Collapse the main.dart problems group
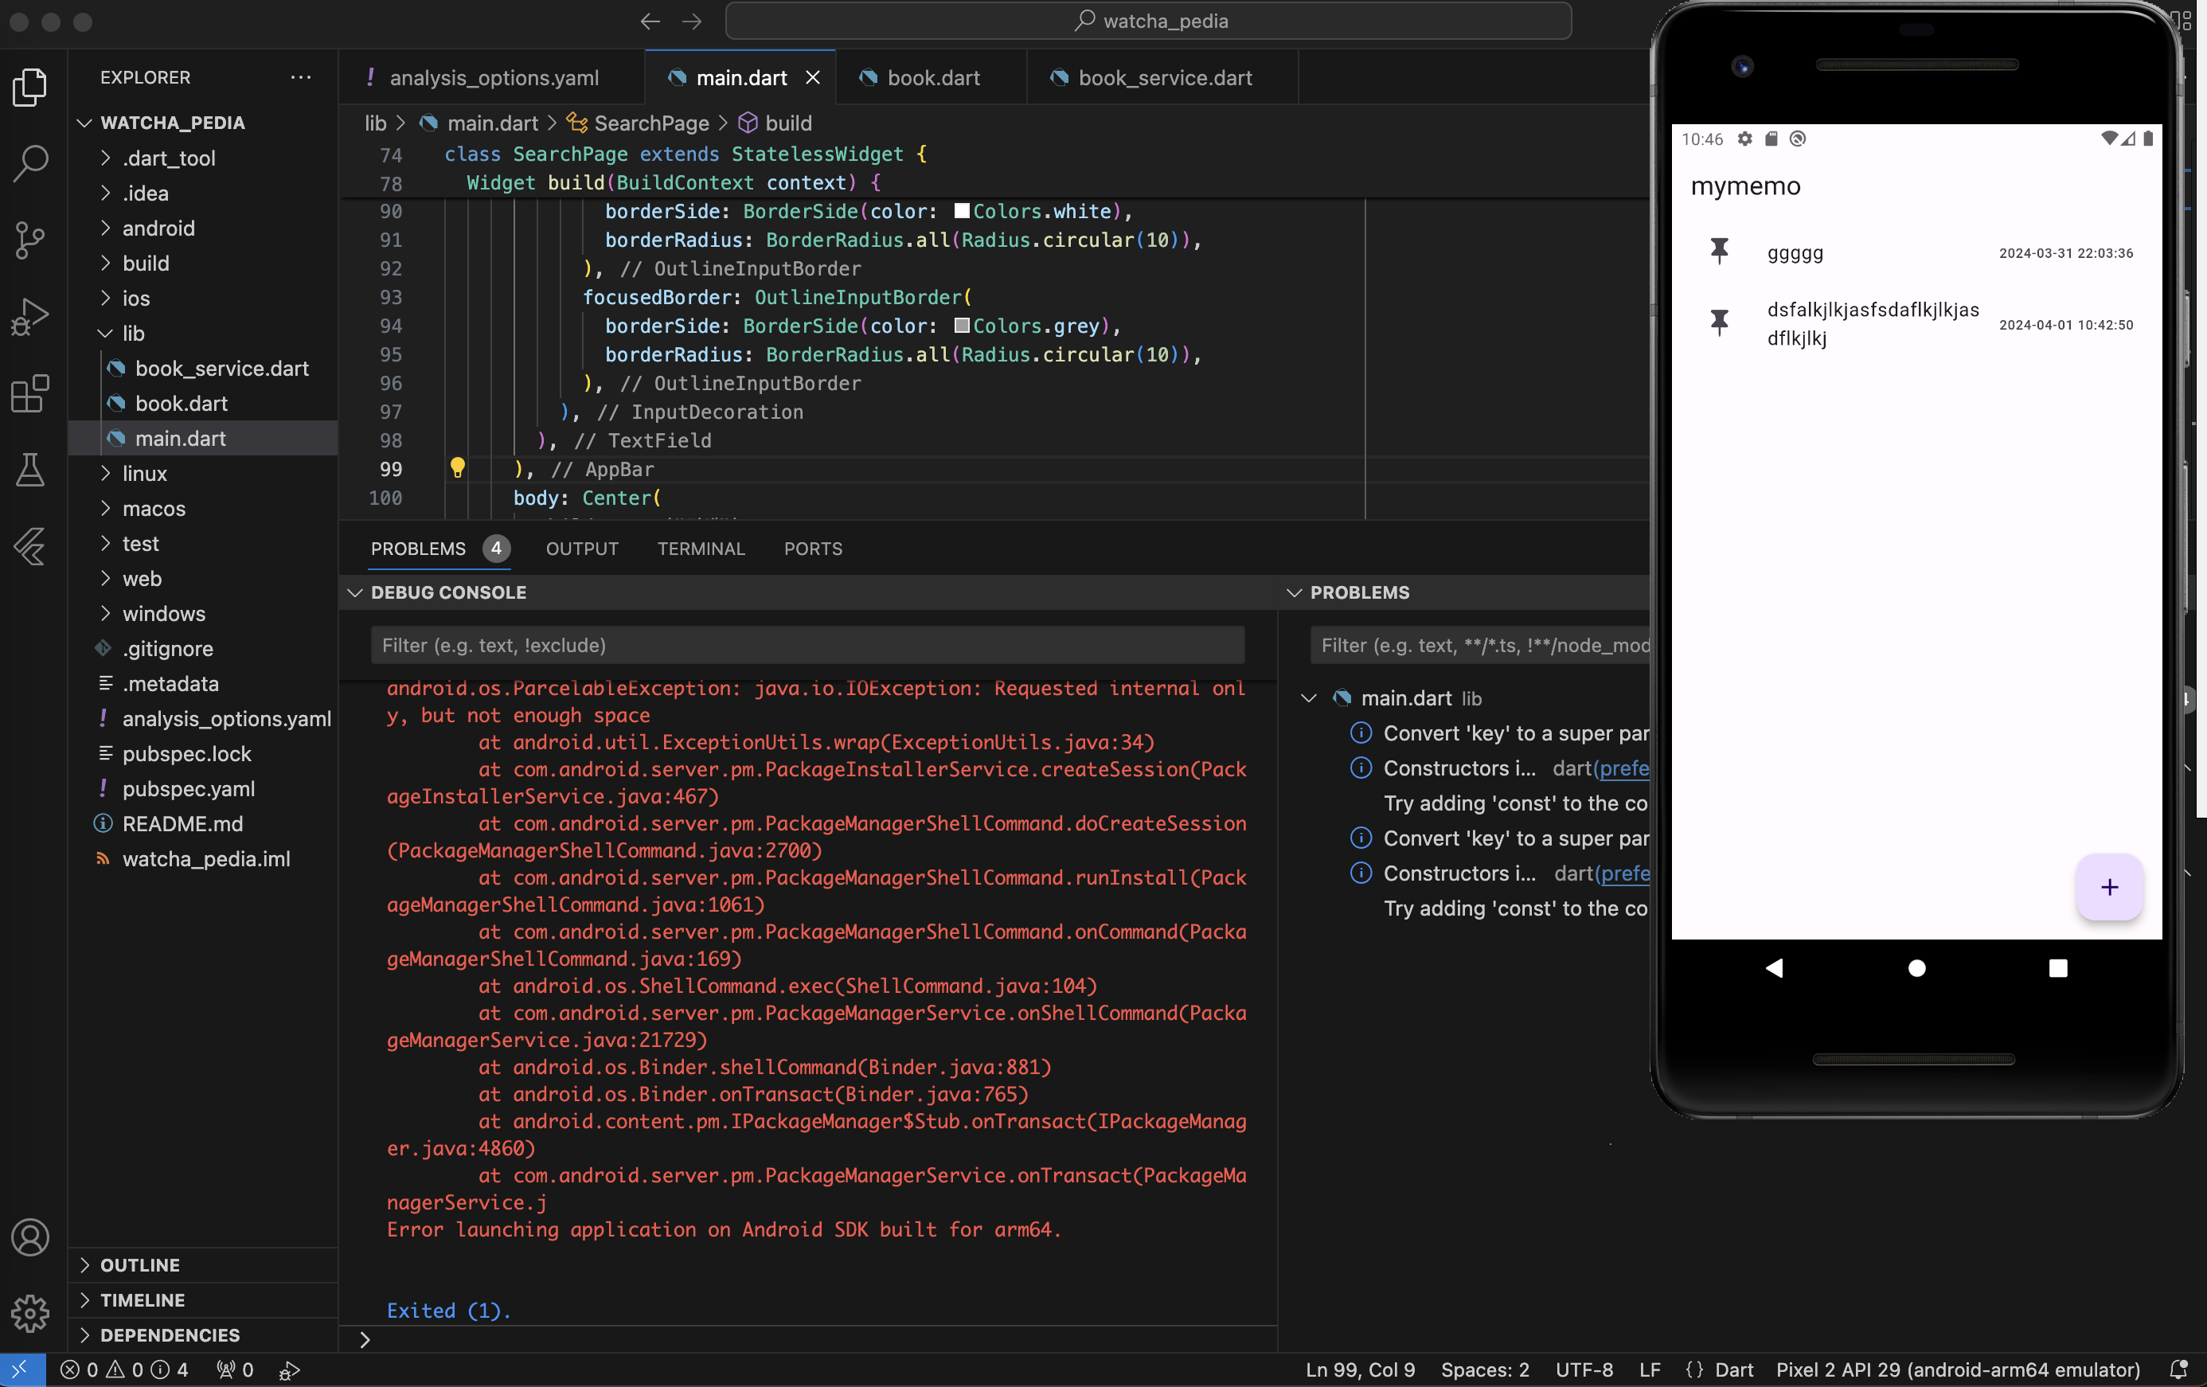Screen dimensions: 2207x1387 [x=1309, y=697]
